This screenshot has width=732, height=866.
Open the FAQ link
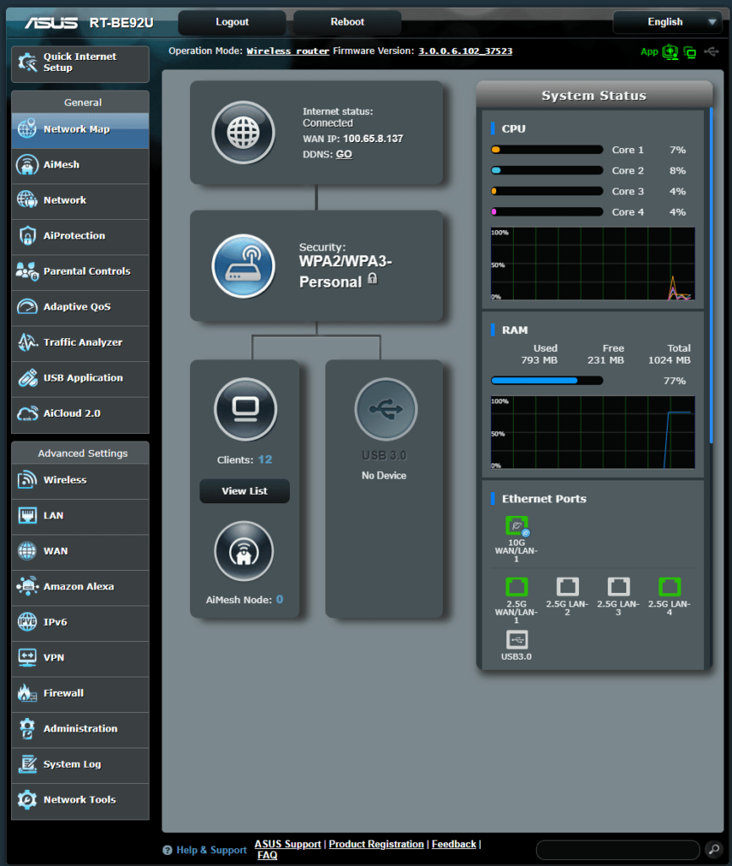(x=267, y=855)
